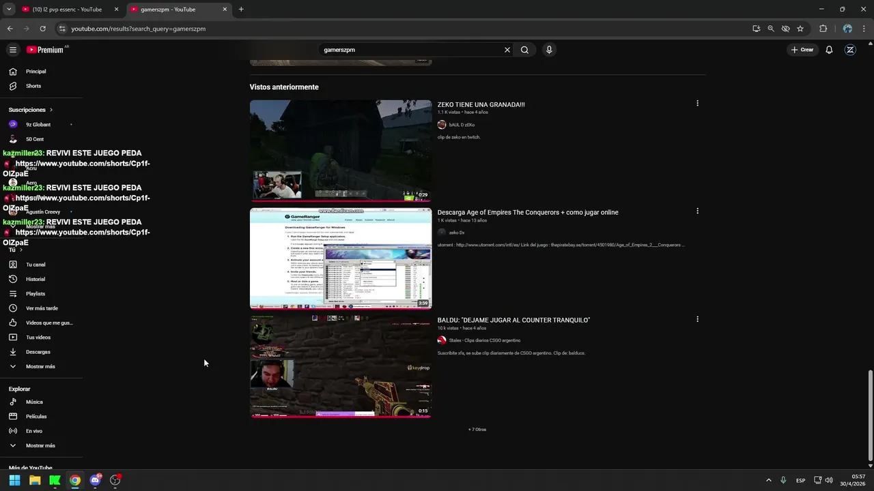Click the title ZEKO TIENE UNA GRANADA!!!
The height and width of the screenshot is (491, 874).
pyautogui.click(x=481, y=104)
